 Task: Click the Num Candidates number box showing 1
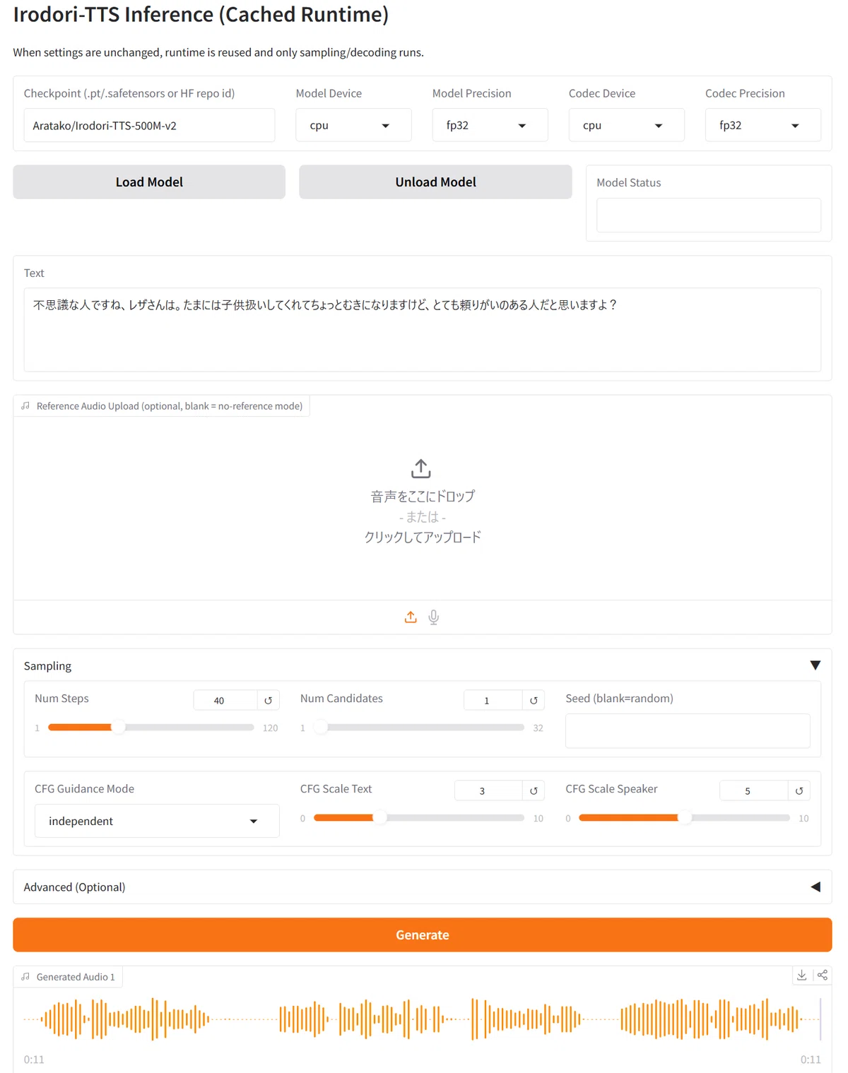493,700
